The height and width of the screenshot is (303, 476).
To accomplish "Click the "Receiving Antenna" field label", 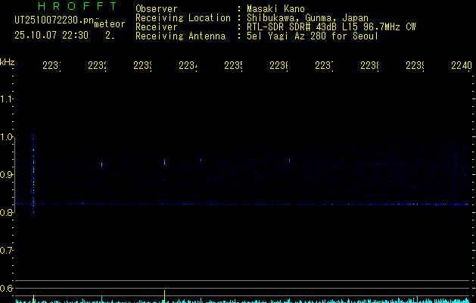I will 180,36.
